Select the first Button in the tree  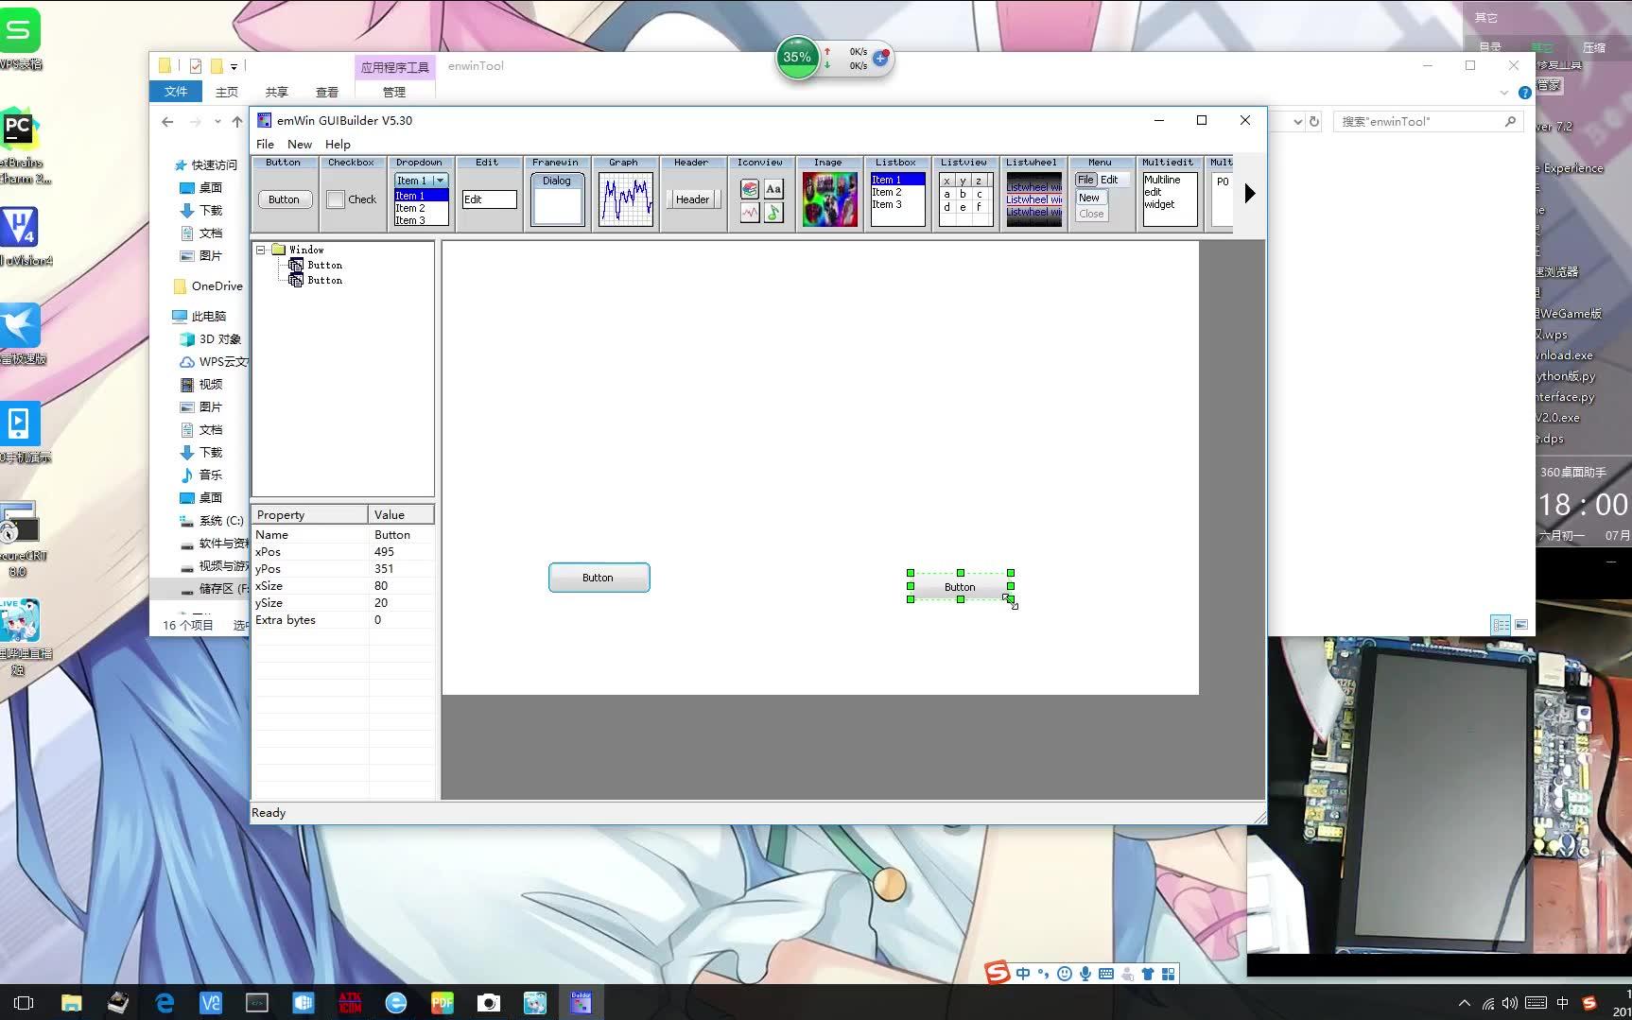(x=315, y=265)
